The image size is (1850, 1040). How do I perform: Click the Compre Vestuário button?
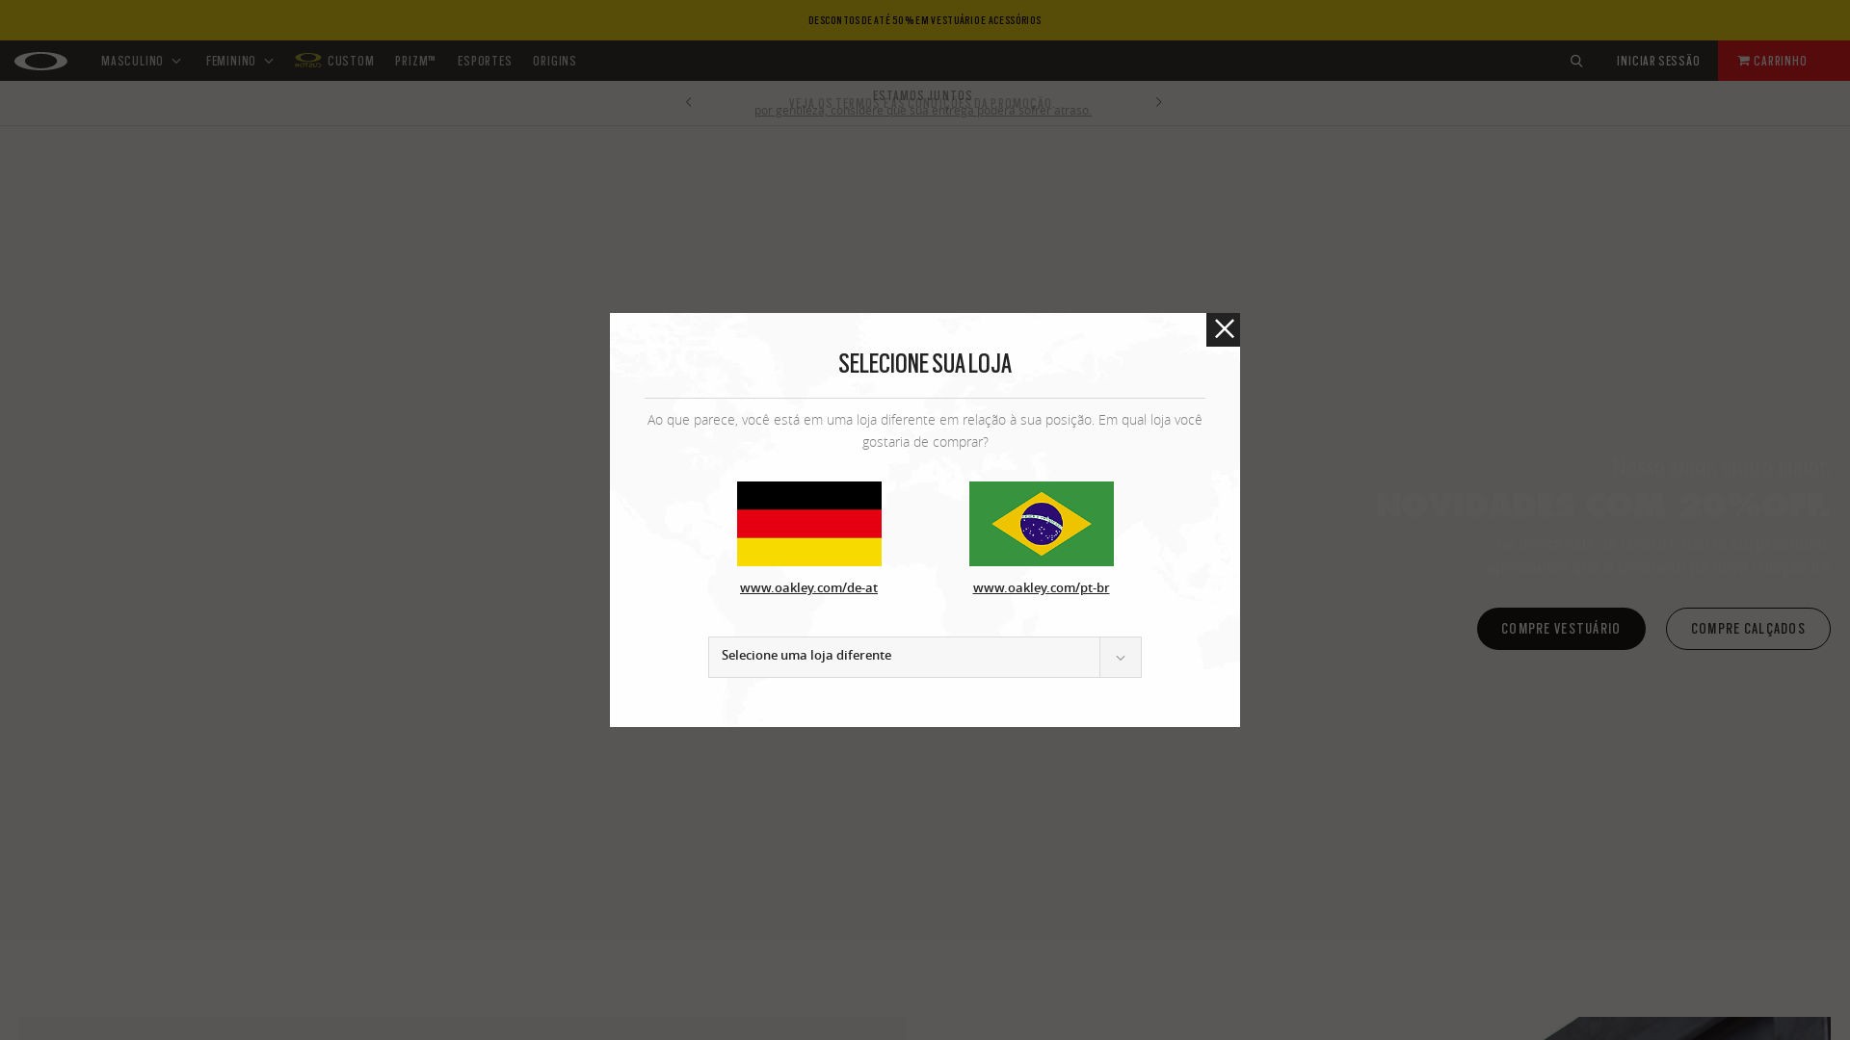tap(1561, 629)
